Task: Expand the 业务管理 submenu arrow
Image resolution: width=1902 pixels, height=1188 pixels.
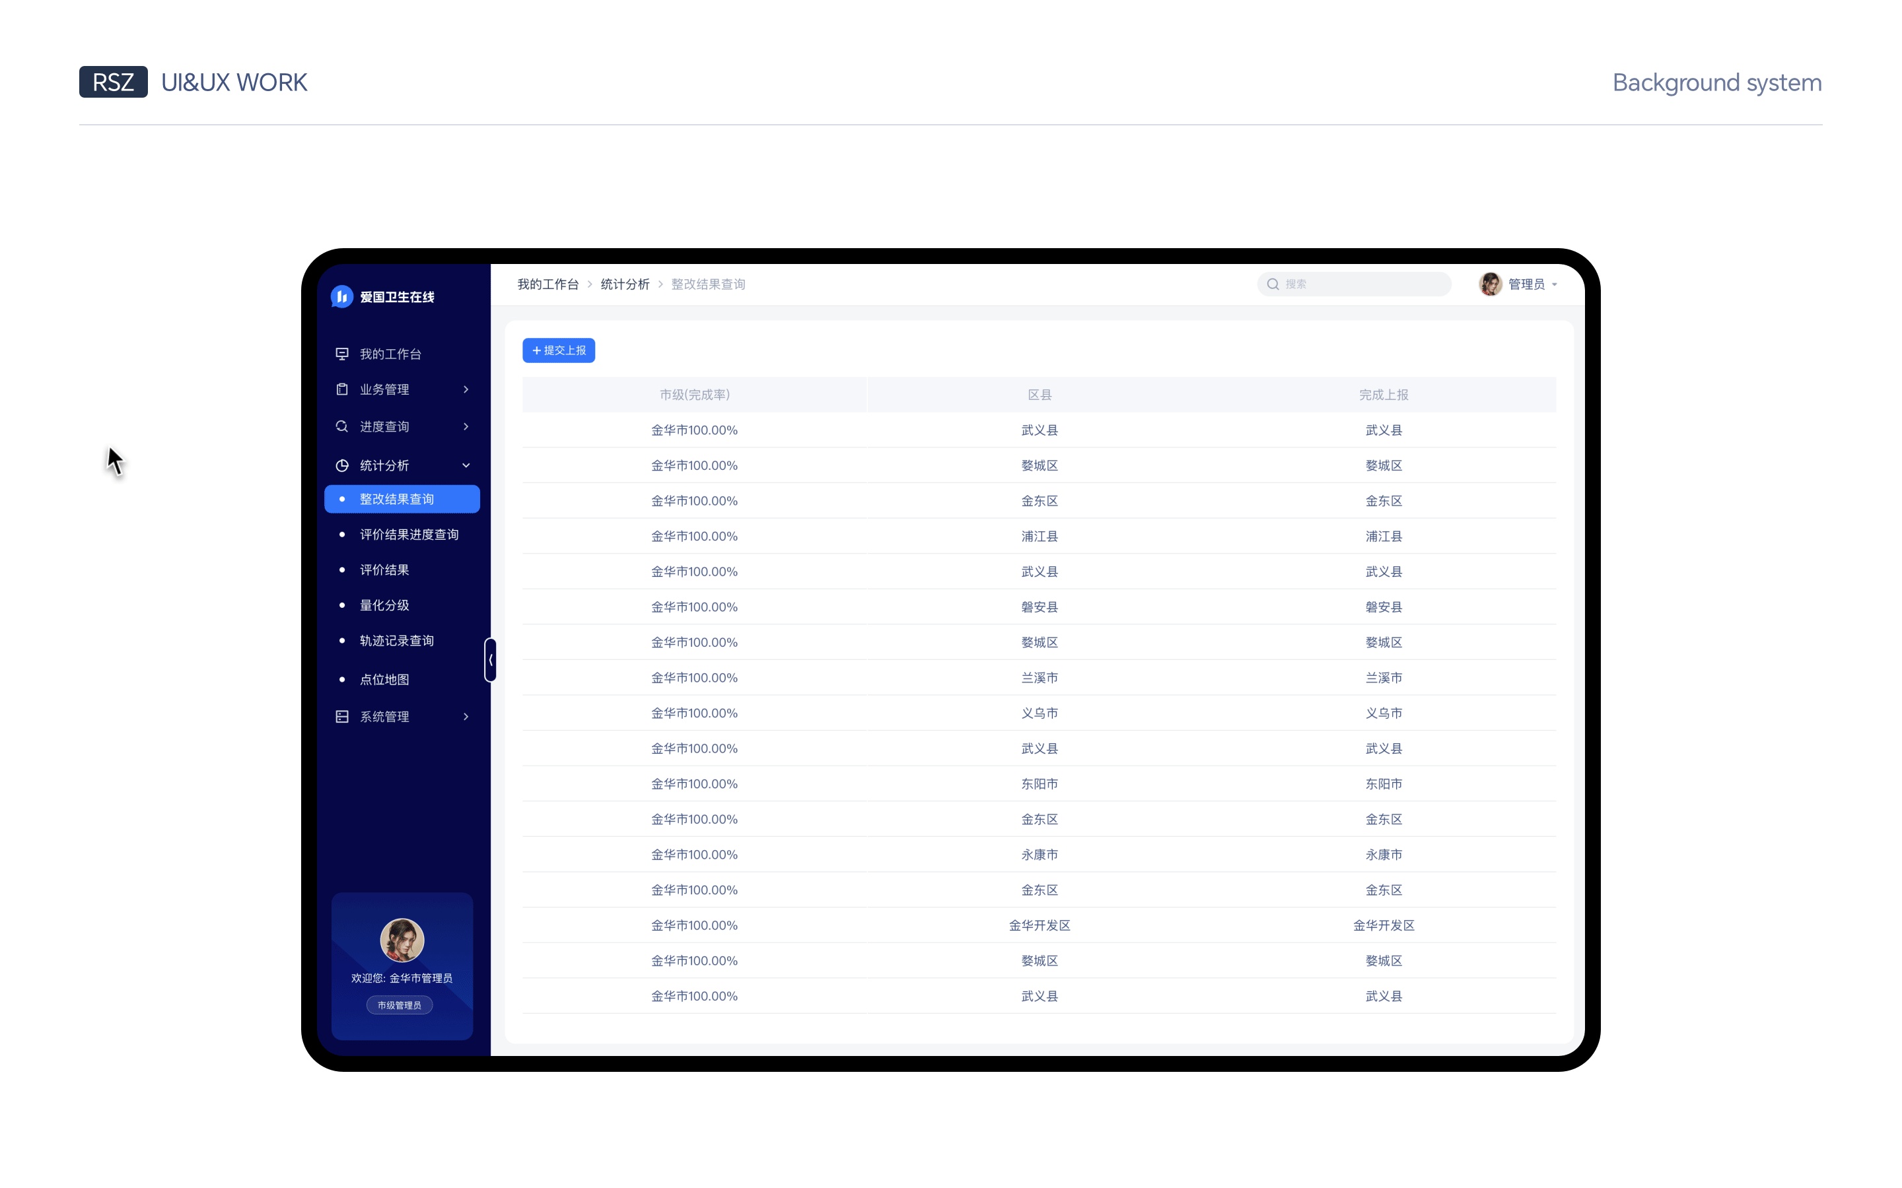Action: coord(466,389)
